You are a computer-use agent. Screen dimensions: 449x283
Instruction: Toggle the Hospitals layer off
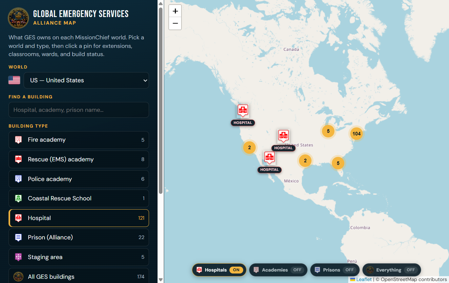coord(219,270)
